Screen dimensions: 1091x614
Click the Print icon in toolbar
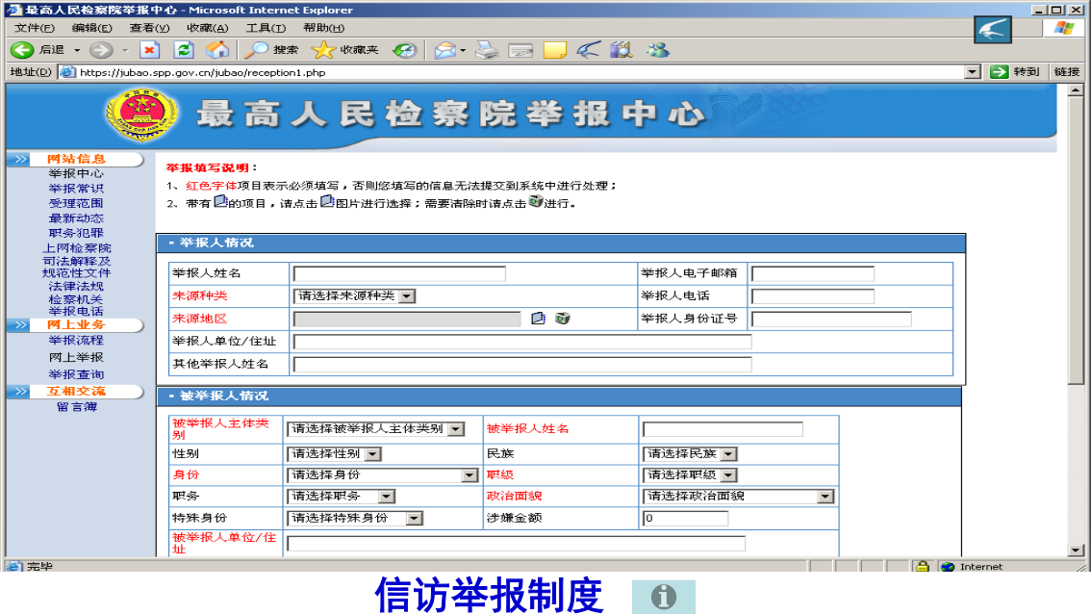click(x=488, y=50)
